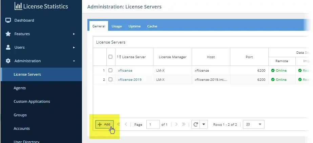Image resolution: width=313 pixels, height=143 pixels.
Task: Click LM-X cell in xflicense row
Action: (172, 71)
